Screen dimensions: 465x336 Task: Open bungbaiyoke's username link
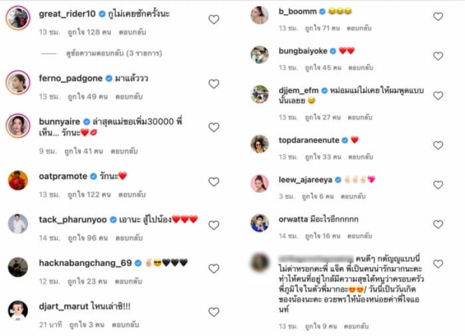[303, 51]
